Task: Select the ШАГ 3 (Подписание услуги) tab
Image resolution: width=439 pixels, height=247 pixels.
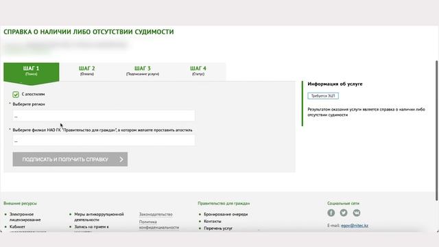Action: point(143,71)
